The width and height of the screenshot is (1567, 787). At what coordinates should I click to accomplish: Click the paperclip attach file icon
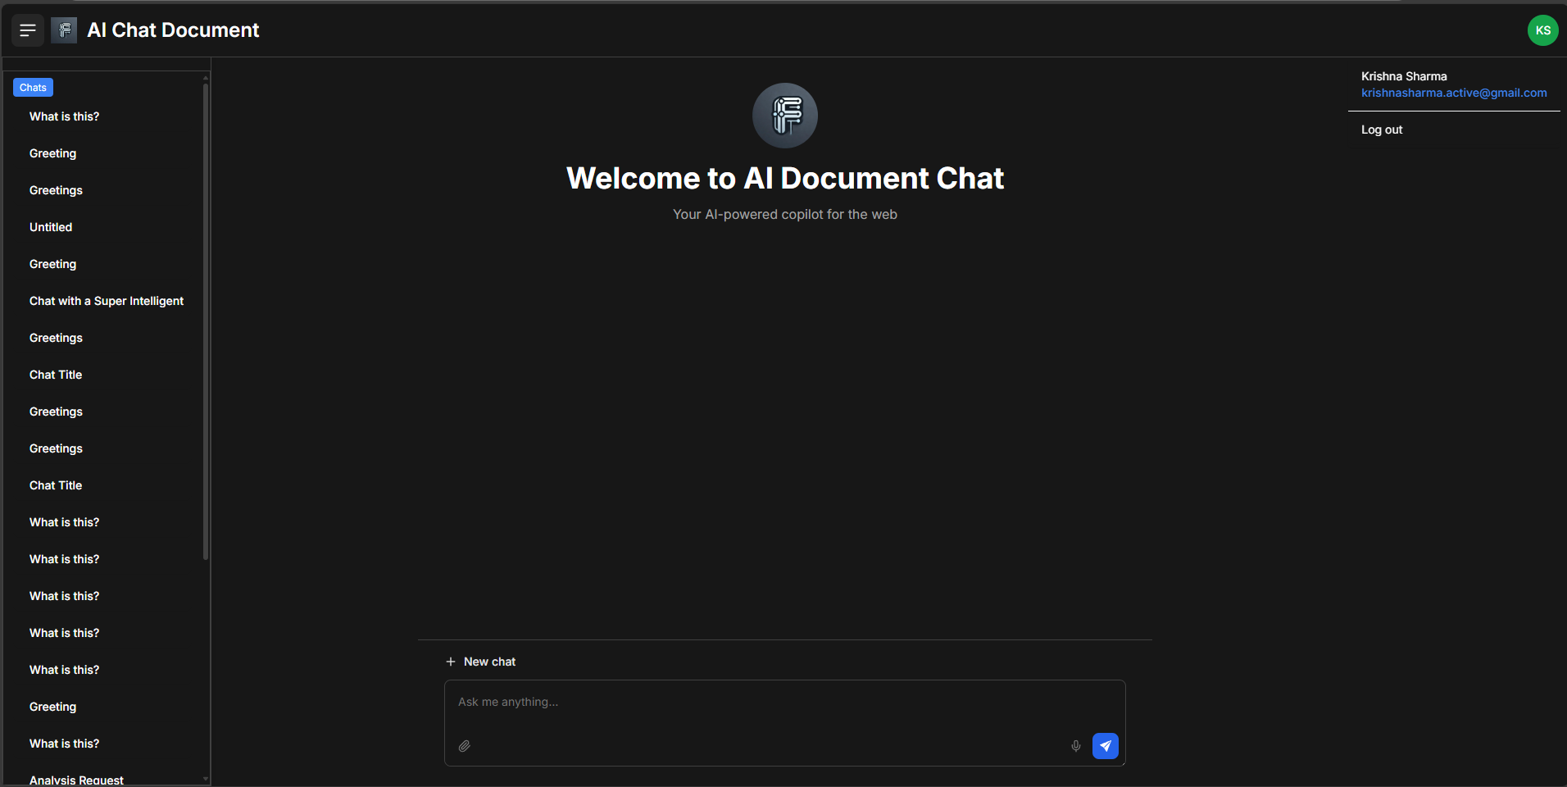[465, 746]
